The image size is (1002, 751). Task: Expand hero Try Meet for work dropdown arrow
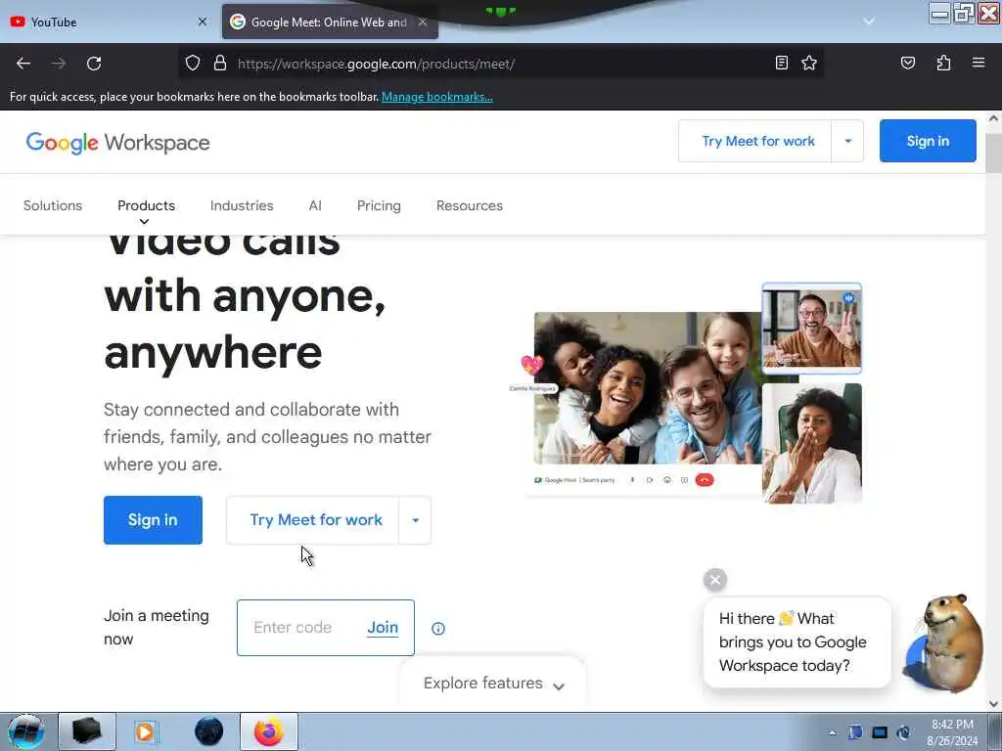[x=415, y=520]
